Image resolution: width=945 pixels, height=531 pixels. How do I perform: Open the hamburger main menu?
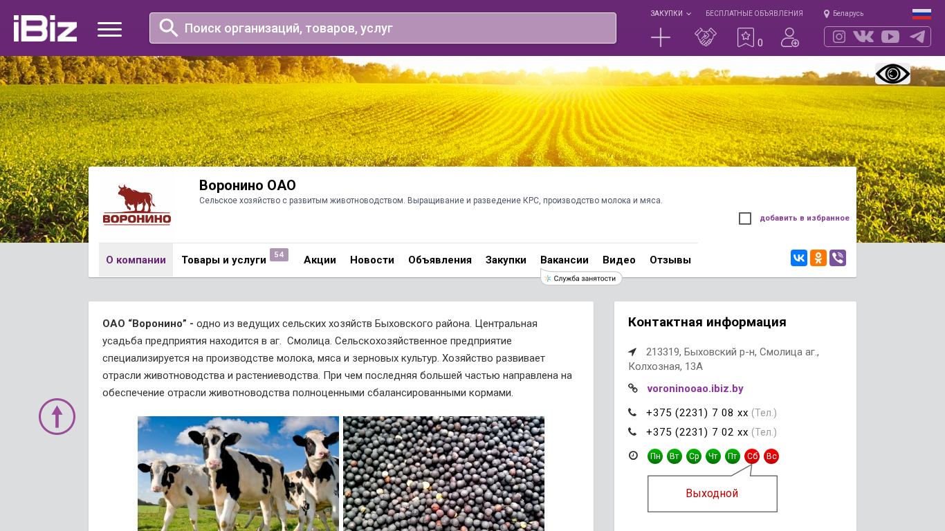point(109,29)
